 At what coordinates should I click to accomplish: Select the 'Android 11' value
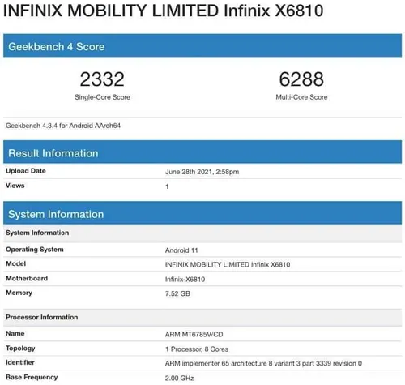(x=181, y=250)
